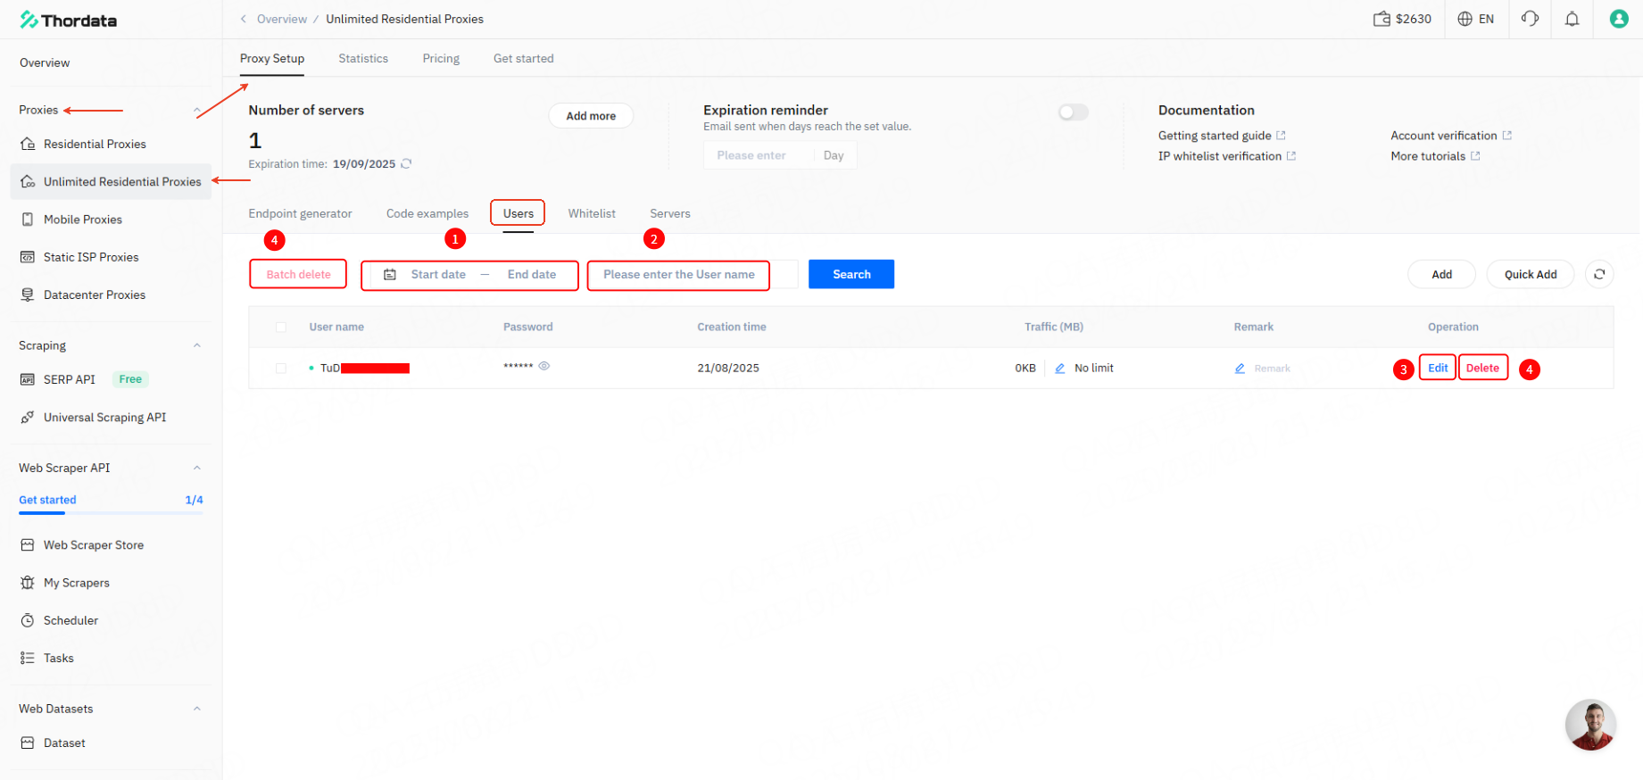
Task: Edit the TuD user
Action: [x=1438, y=368]
